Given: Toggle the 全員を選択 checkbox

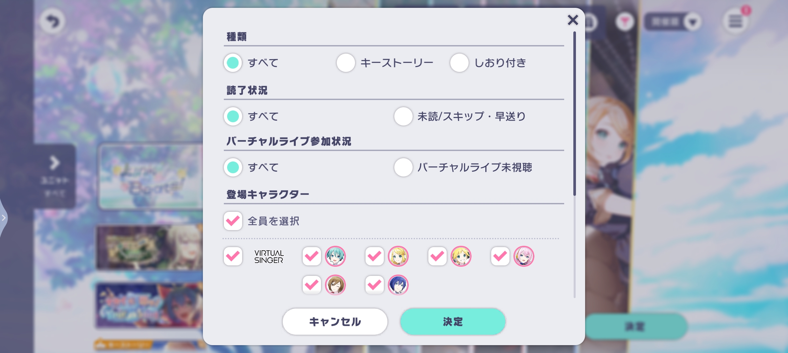Looking at the screenshot, I should point(233,221).
